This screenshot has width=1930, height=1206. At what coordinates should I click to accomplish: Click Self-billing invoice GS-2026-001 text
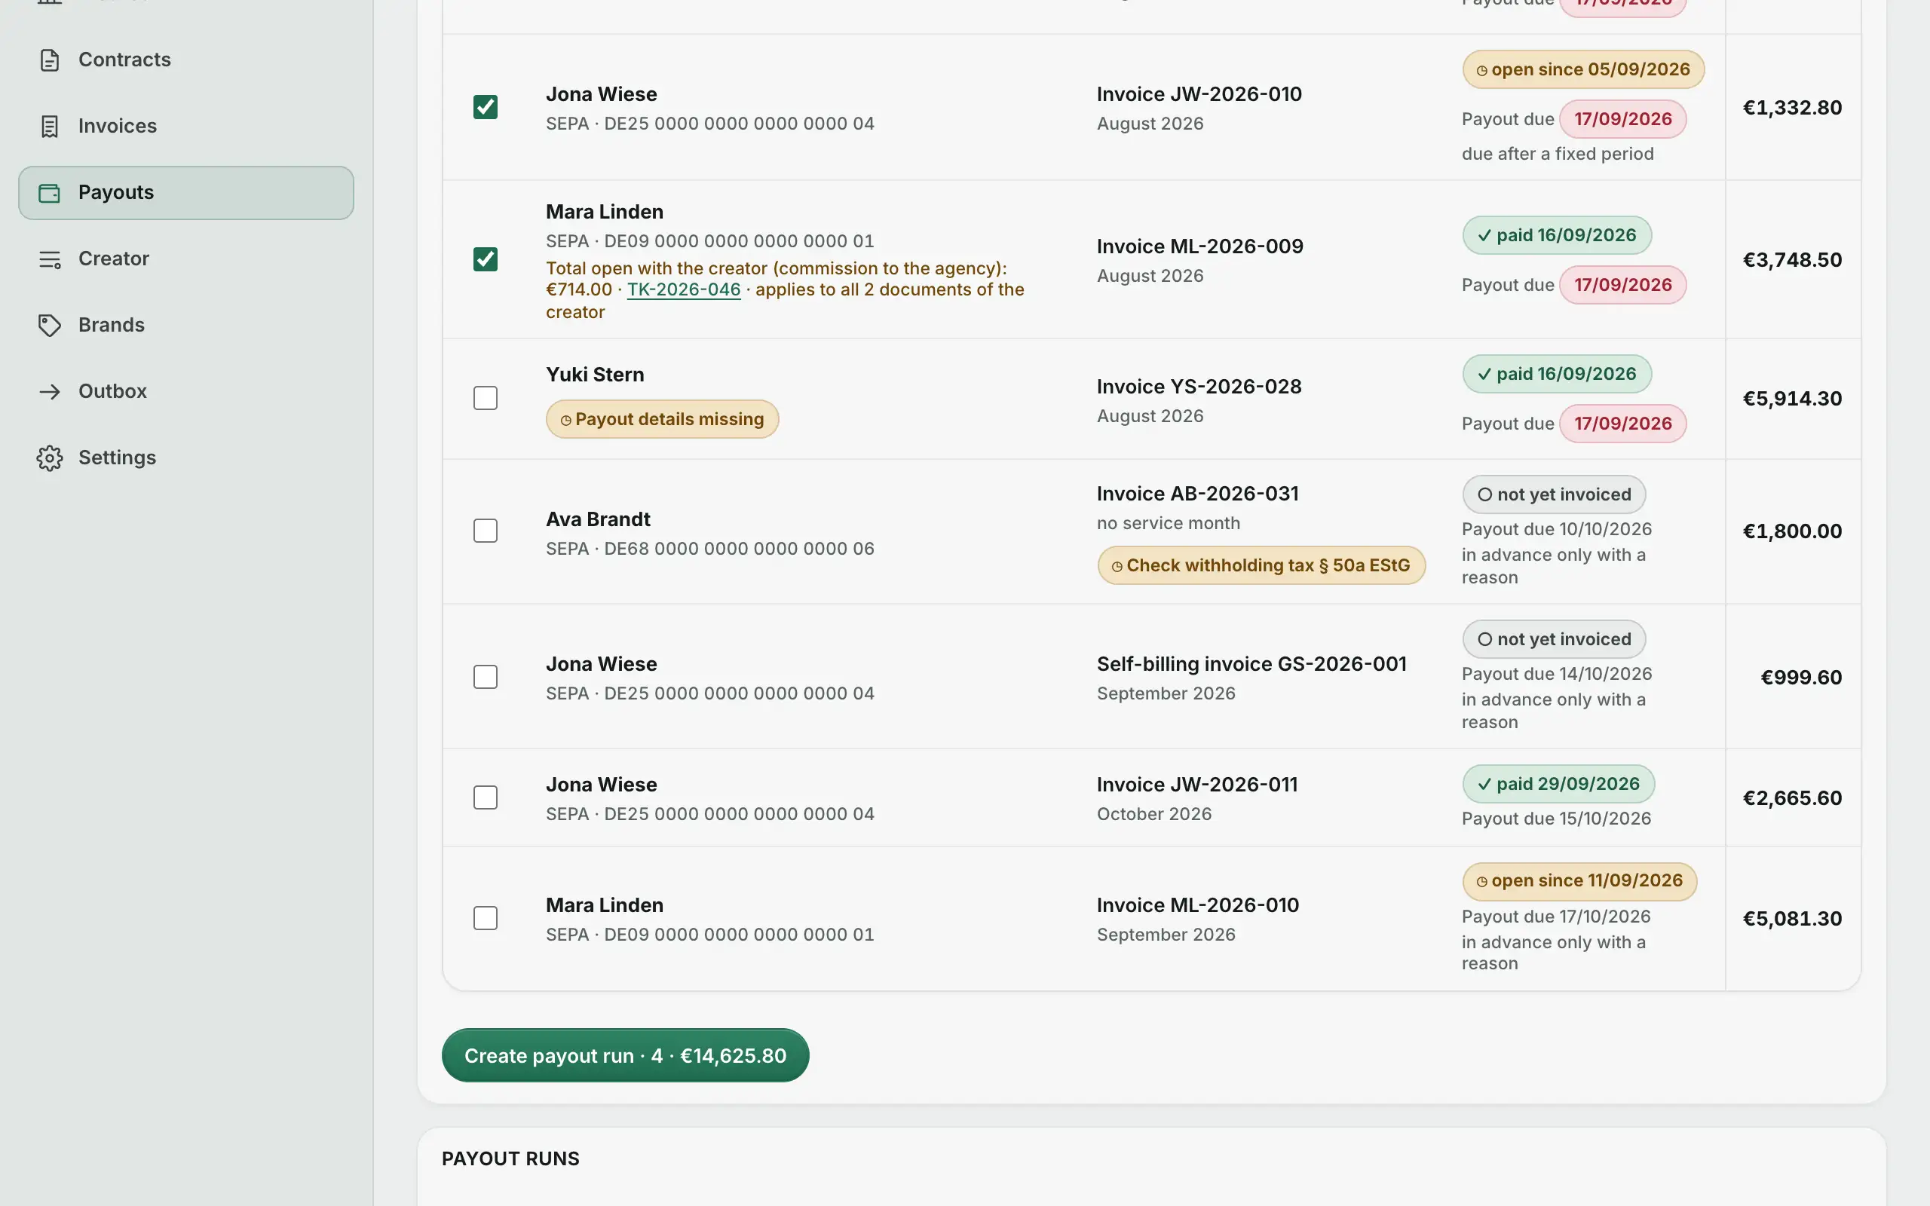click(x=1251, y=664)
